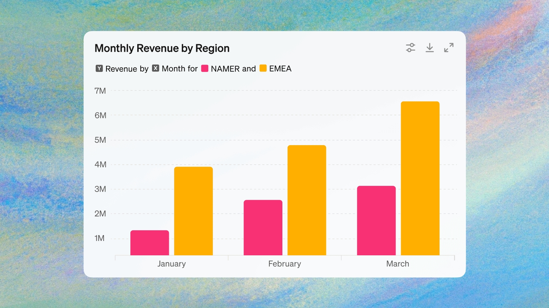The height and width of the screenshot is (308, 549).
Task: Click the January EMEA orange bar
Action: [x=194, y=211]
